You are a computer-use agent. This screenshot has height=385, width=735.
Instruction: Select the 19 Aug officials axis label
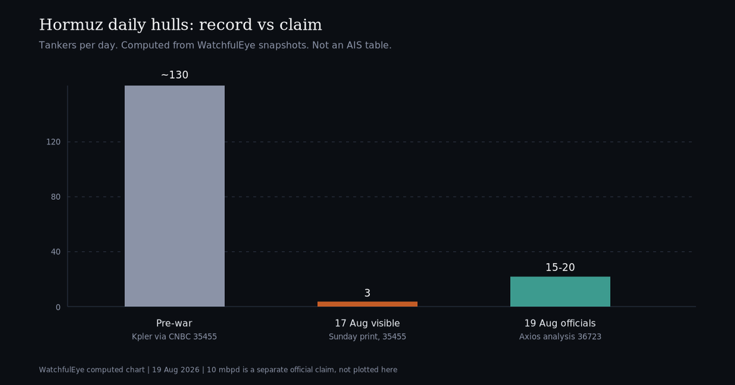pyautogui.click(x=560, y=323)
